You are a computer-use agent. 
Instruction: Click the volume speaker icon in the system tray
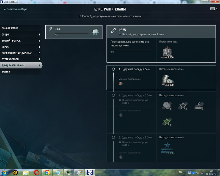(x=197, y=173)
